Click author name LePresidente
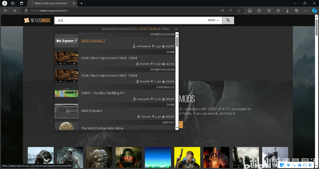319x169 pixels. pos(144,46)
